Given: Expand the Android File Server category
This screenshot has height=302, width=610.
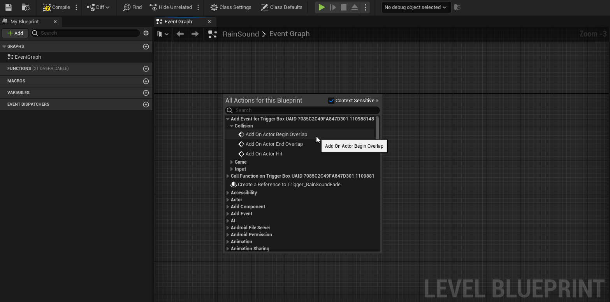Looking at the screenshot, I should click(x=228, y=228).
